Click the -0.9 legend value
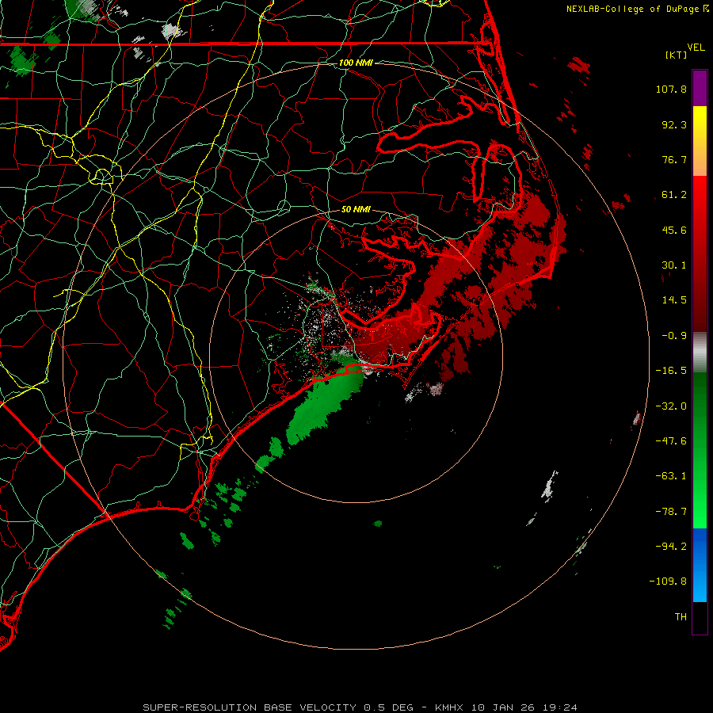Screen dimensions: 713x713 pyautogui.click(x=674, y=336)
